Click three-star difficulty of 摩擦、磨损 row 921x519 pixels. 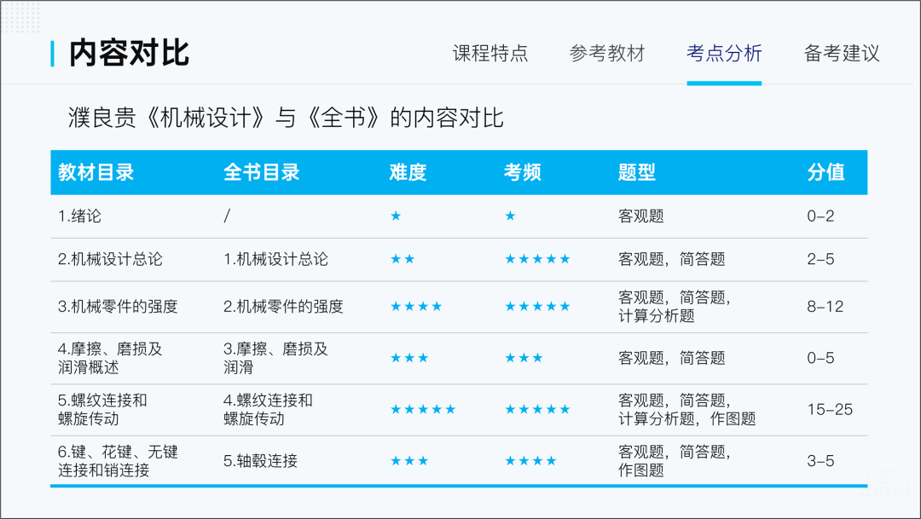click(409, 358)
